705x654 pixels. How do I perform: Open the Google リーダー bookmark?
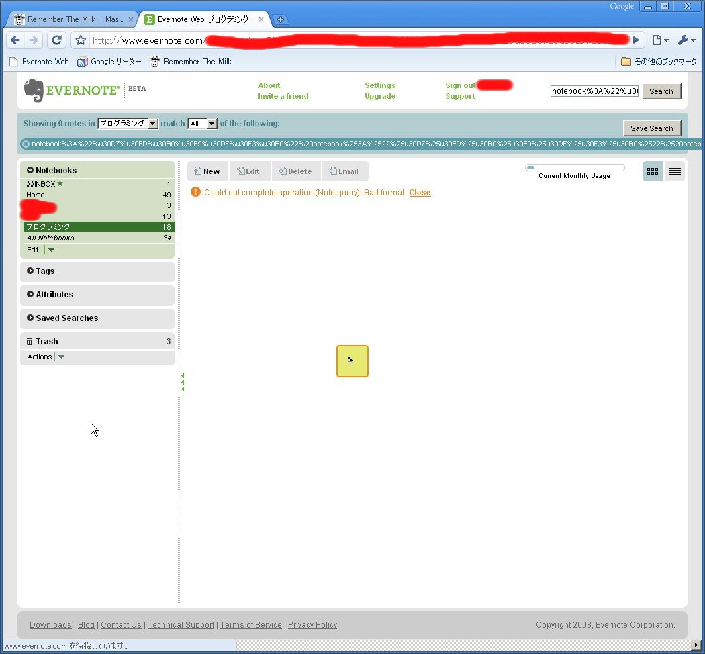pos(109,62)
